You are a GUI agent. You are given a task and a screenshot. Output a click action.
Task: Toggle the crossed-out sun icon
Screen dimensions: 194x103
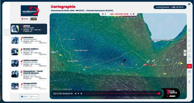(189, 61)
